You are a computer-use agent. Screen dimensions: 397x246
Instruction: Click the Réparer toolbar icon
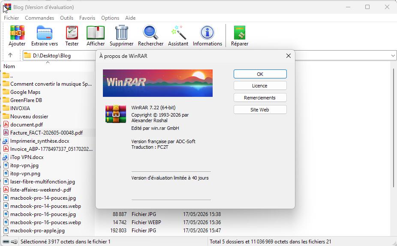pyautogui.click(x=240, y=33)
